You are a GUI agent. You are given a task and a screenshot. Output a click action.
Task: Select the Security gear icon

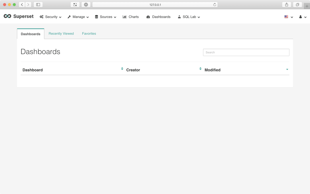click(x=42, y=17)
